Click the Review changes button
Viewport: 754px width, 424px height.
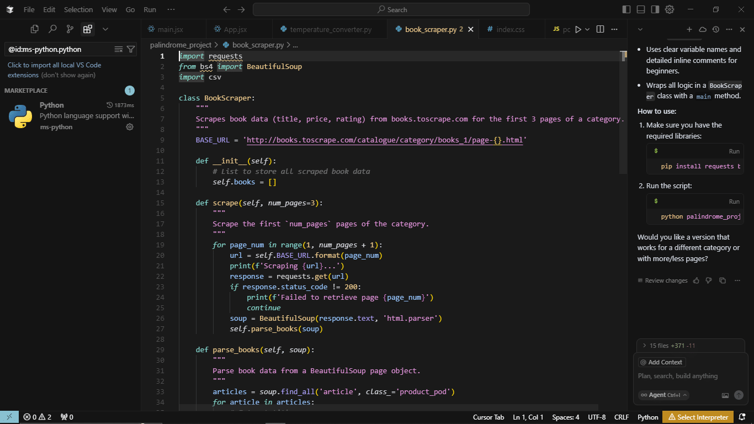[x=662, y=280]
